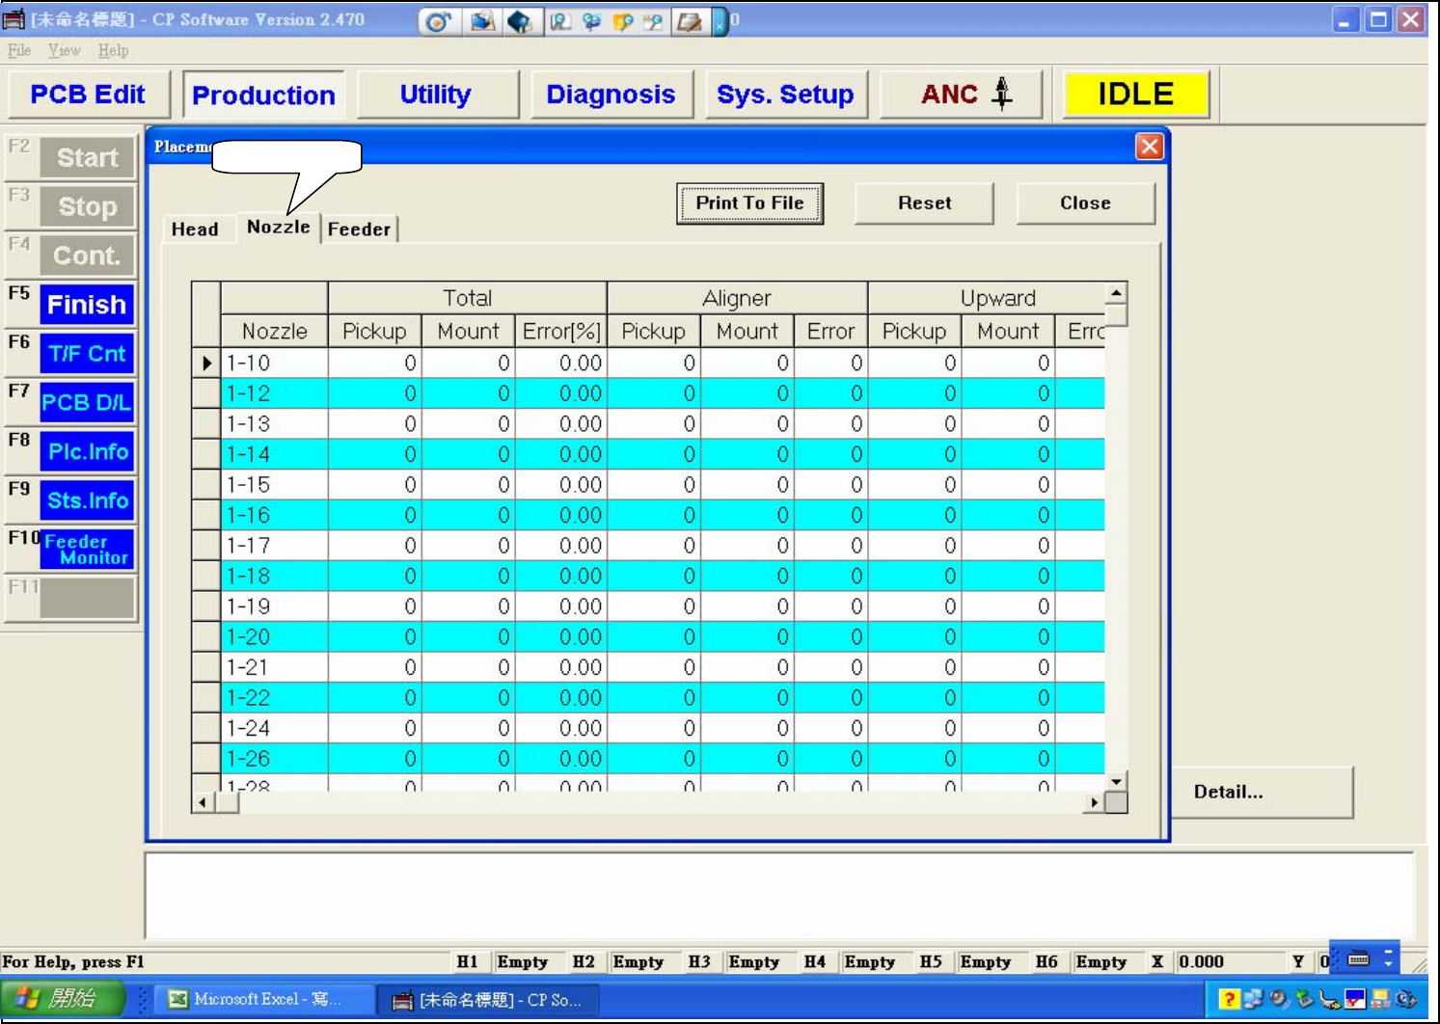The image size is (1440, 1024).
Task: Switch to the Feeder tab
Action: coord(359,229)
